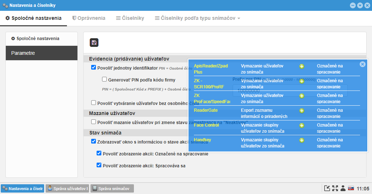The image size is (372, 194).
Task: Click gear icon in window title bar
Action: [5, 5]
